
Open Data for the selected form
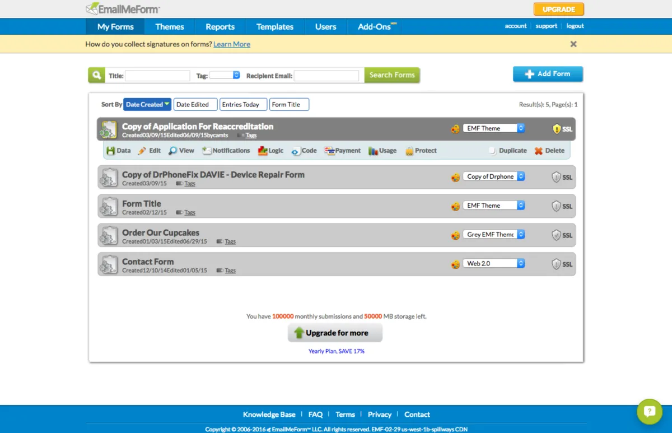coord(118,151)
